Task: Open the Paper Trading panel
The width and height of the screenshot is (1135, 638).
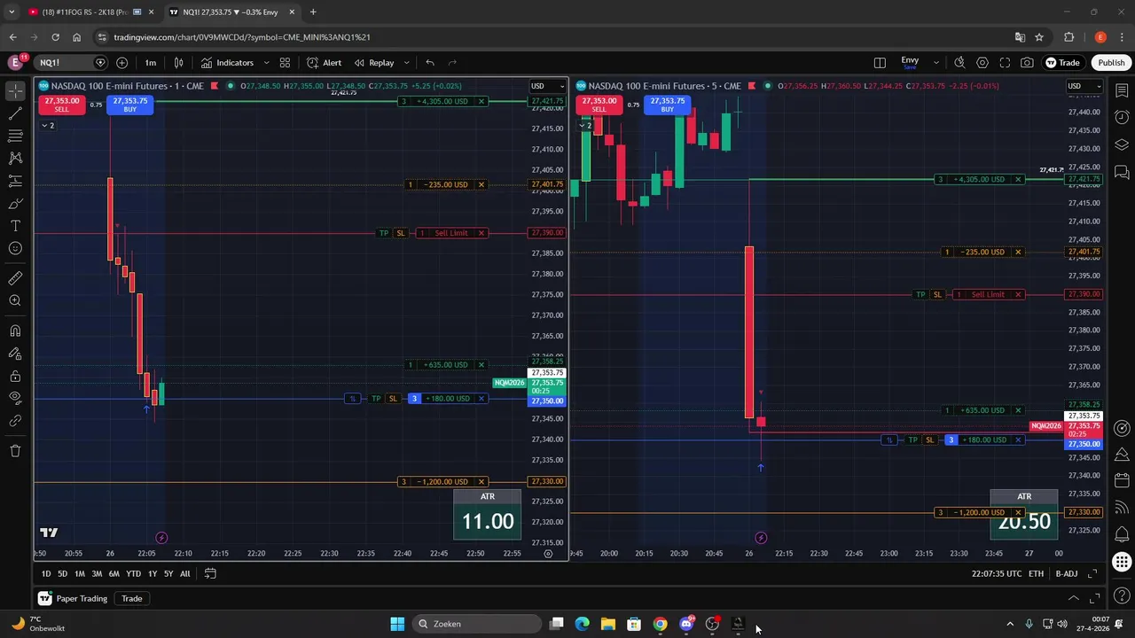Action: point(73,598)
